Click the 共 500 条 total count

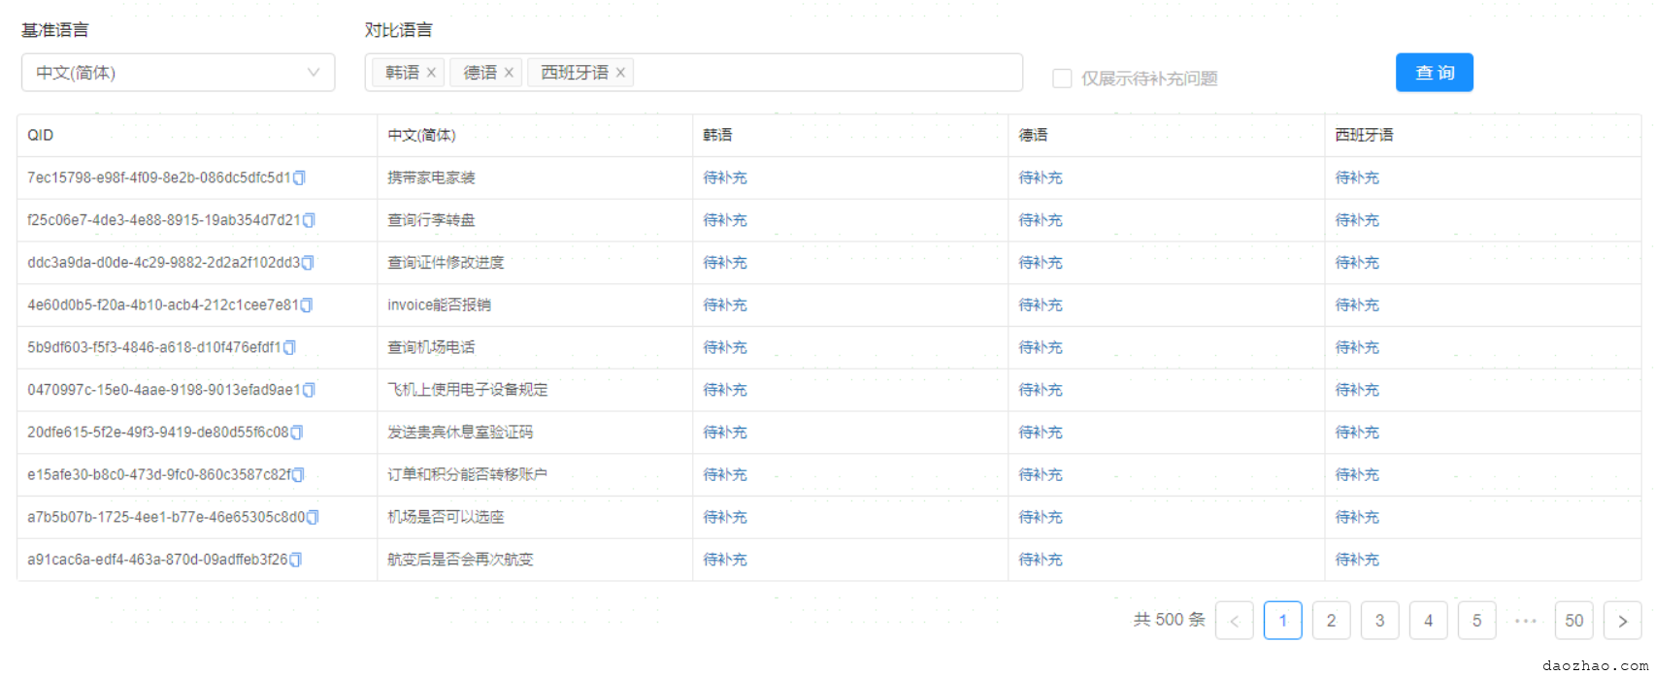point(1170,621)
